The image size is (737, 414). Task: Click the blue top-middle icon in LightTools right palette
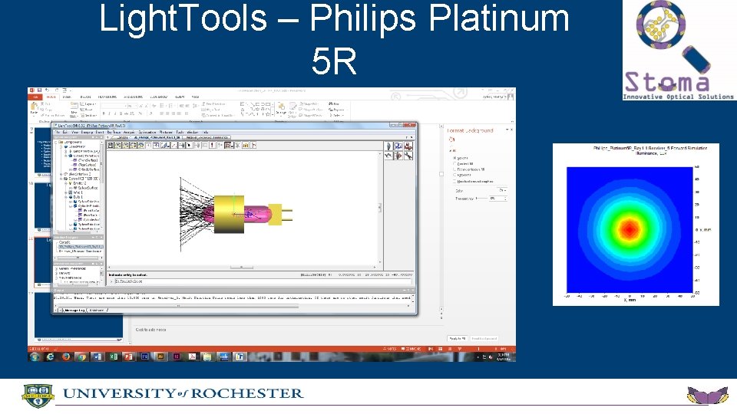point(398,146)
